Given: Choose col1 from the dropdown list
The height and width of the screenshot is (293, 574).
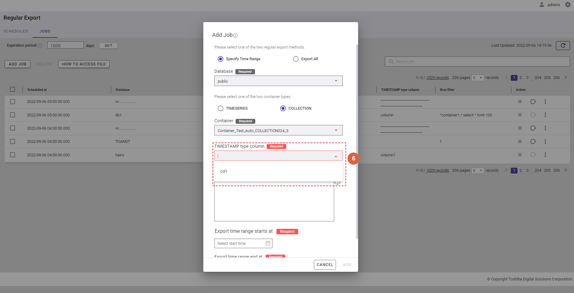Looking at the screenshot, I should click(224, 171).
